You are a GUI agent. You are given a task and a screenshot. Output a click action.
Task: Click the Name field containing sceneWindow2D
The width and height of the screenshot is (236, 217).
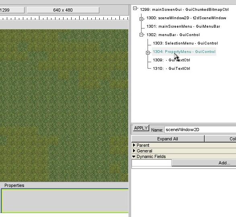pos(200,130)
